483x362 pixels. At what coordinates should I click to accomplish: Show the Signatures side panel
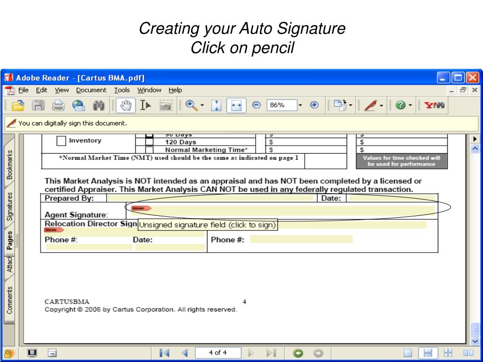(9, 206)
